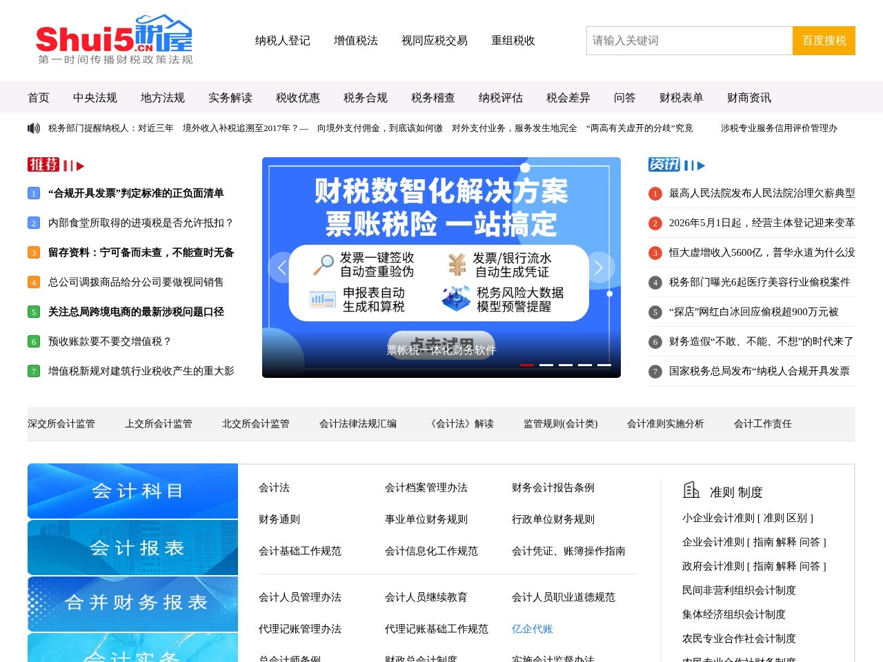Click the 视同应税交易 quick link
The height and width of the screenshot is (662, 883).
435,41
